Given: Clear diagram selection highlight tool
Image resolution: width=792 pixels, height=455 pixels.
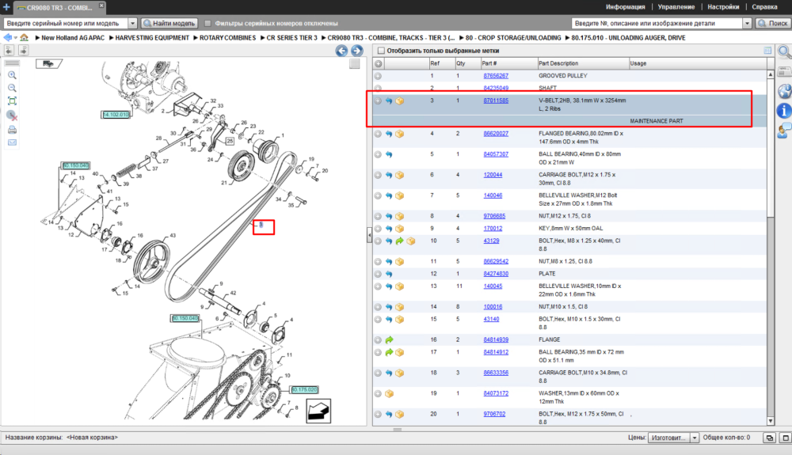Looking at the screenshot, I should coord(12,116).
